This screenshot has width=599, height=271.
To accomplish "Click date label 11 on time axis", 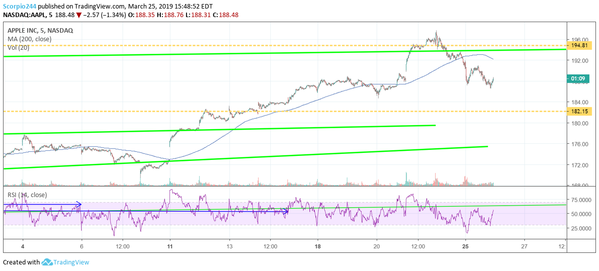I will (170, 246).
